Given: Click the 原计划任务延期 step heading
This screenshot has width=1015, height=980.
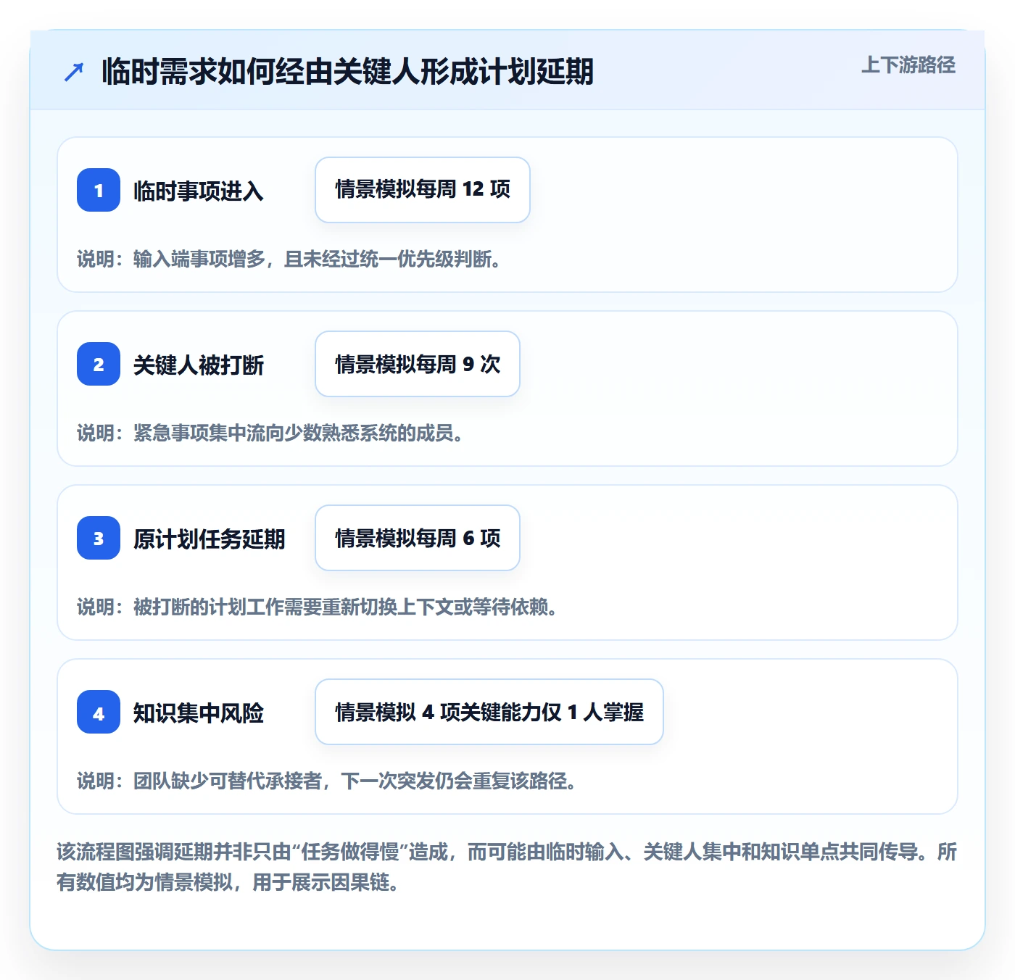Looking at the screenshot, I should click(210, 539).
